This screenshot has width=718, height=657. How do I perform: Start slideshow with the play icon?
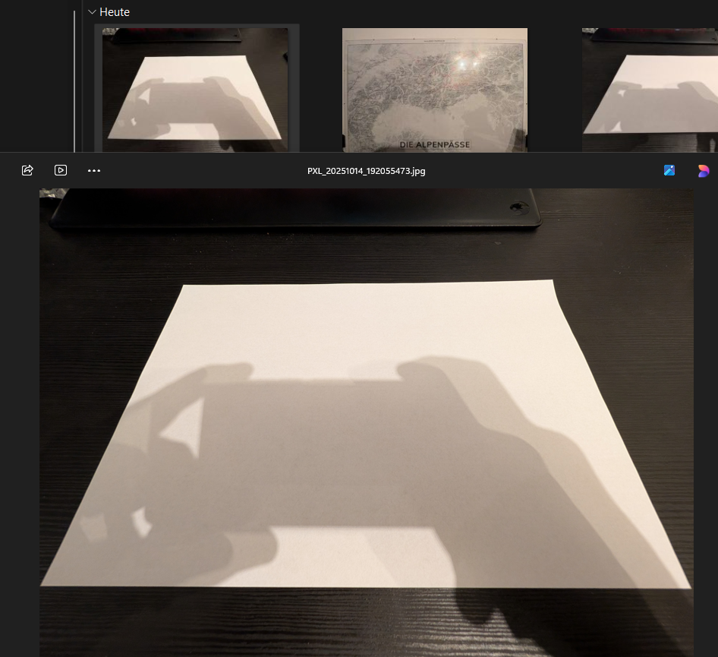coord(61,170)
